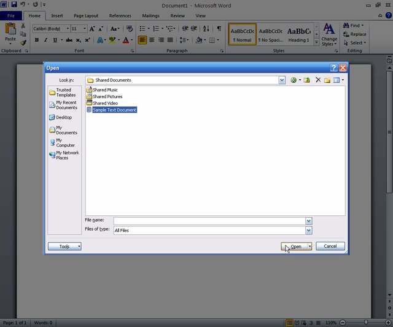
Task: Click the Back arrow icon in Open dialog
Action: pos(294,80)
